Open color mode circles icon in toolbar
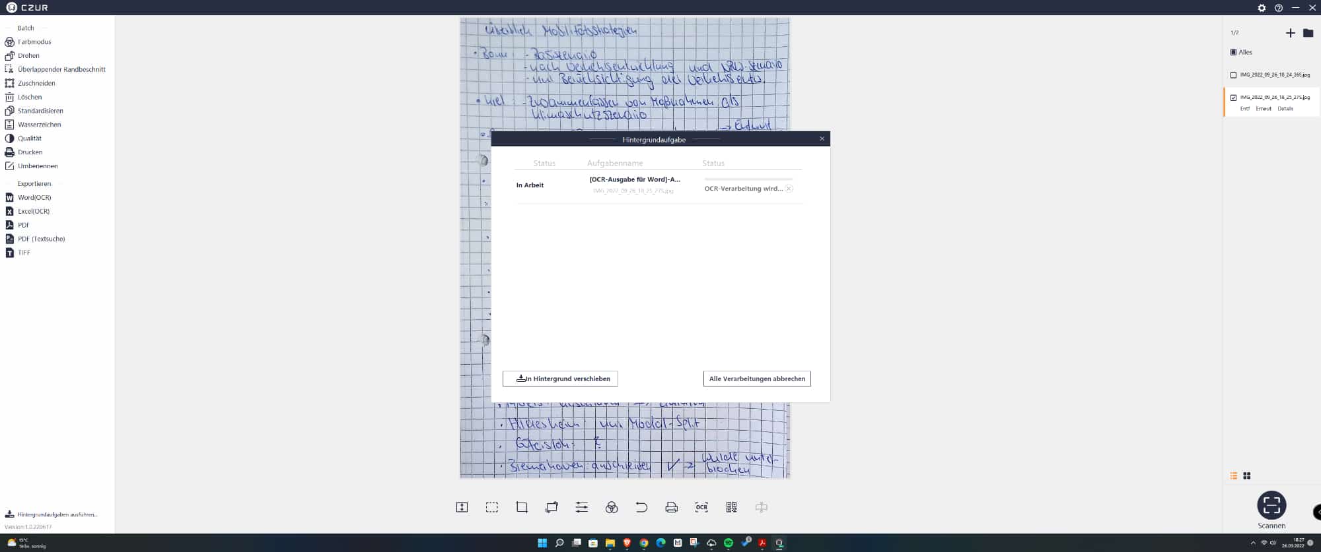This screenshot has height=552, width=1321. pyautogui.click(x=612, y=507)
